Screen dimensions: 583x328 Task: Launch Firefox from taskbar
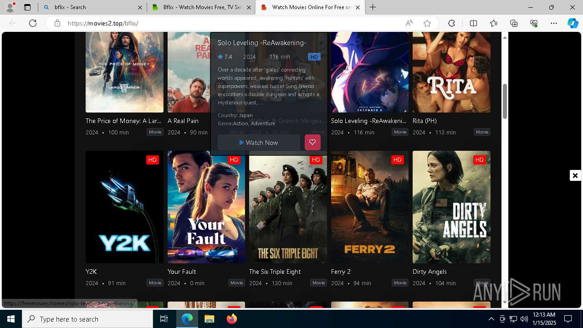tap(231, 319)
